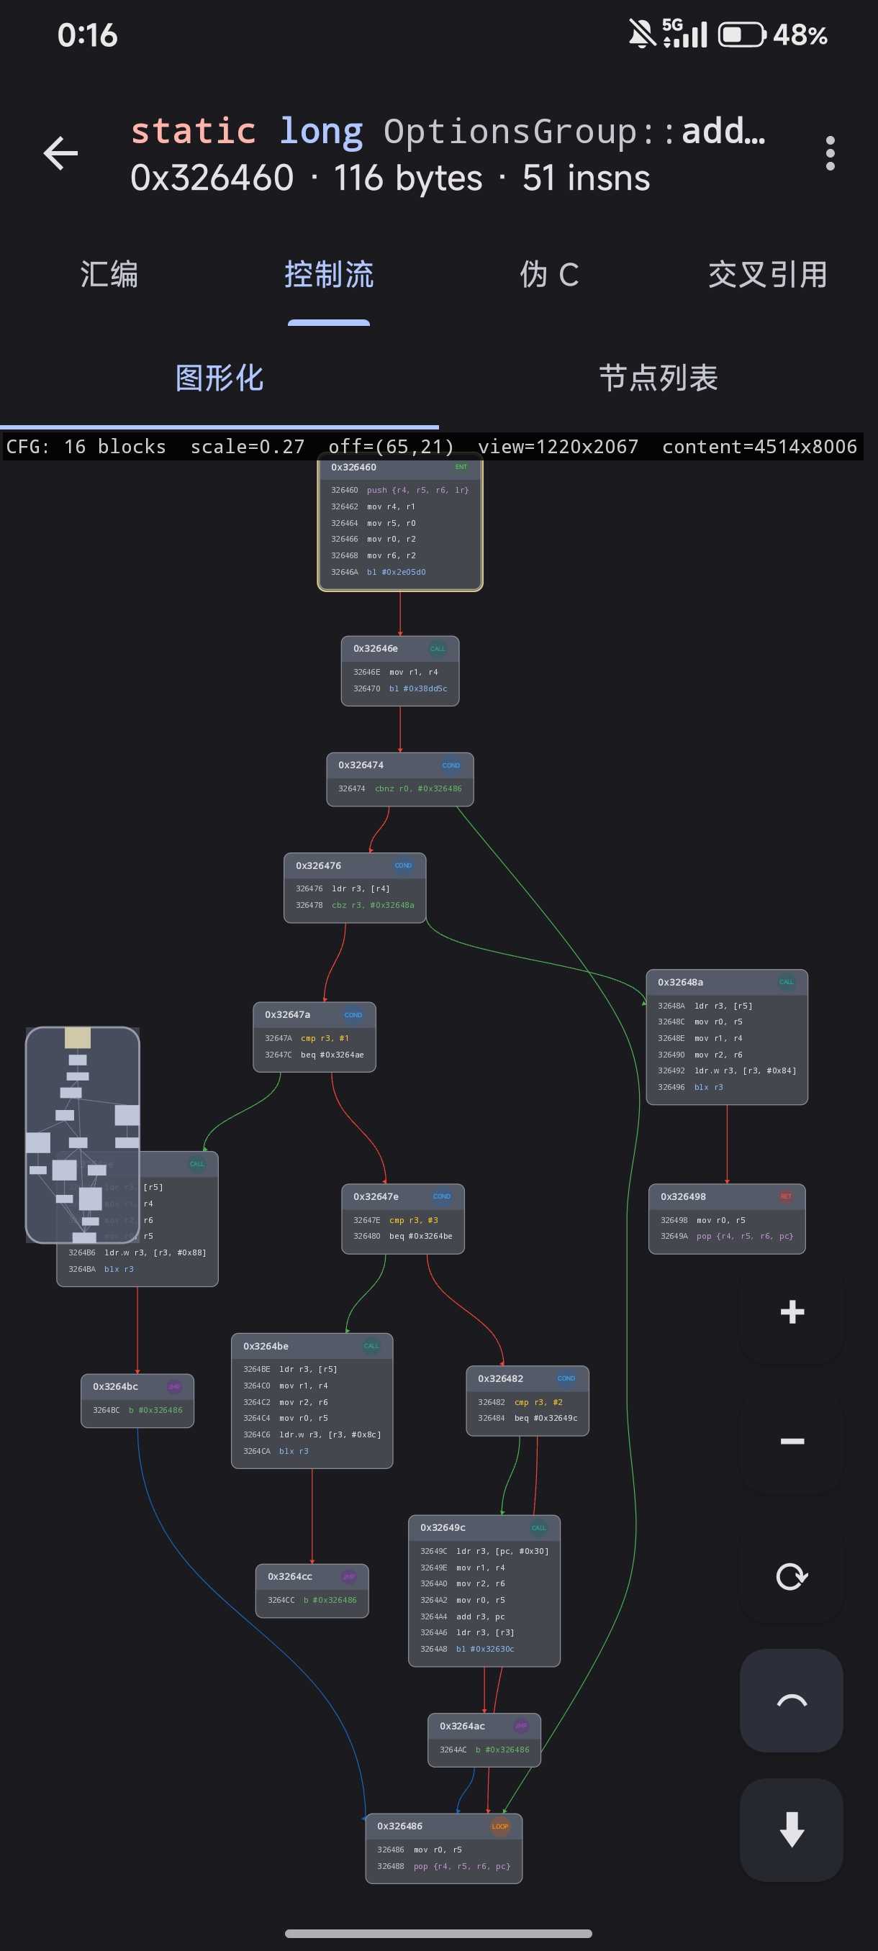
Task: Tap instruction 'beq #0x3264be'
Action: click(421, 1236)
